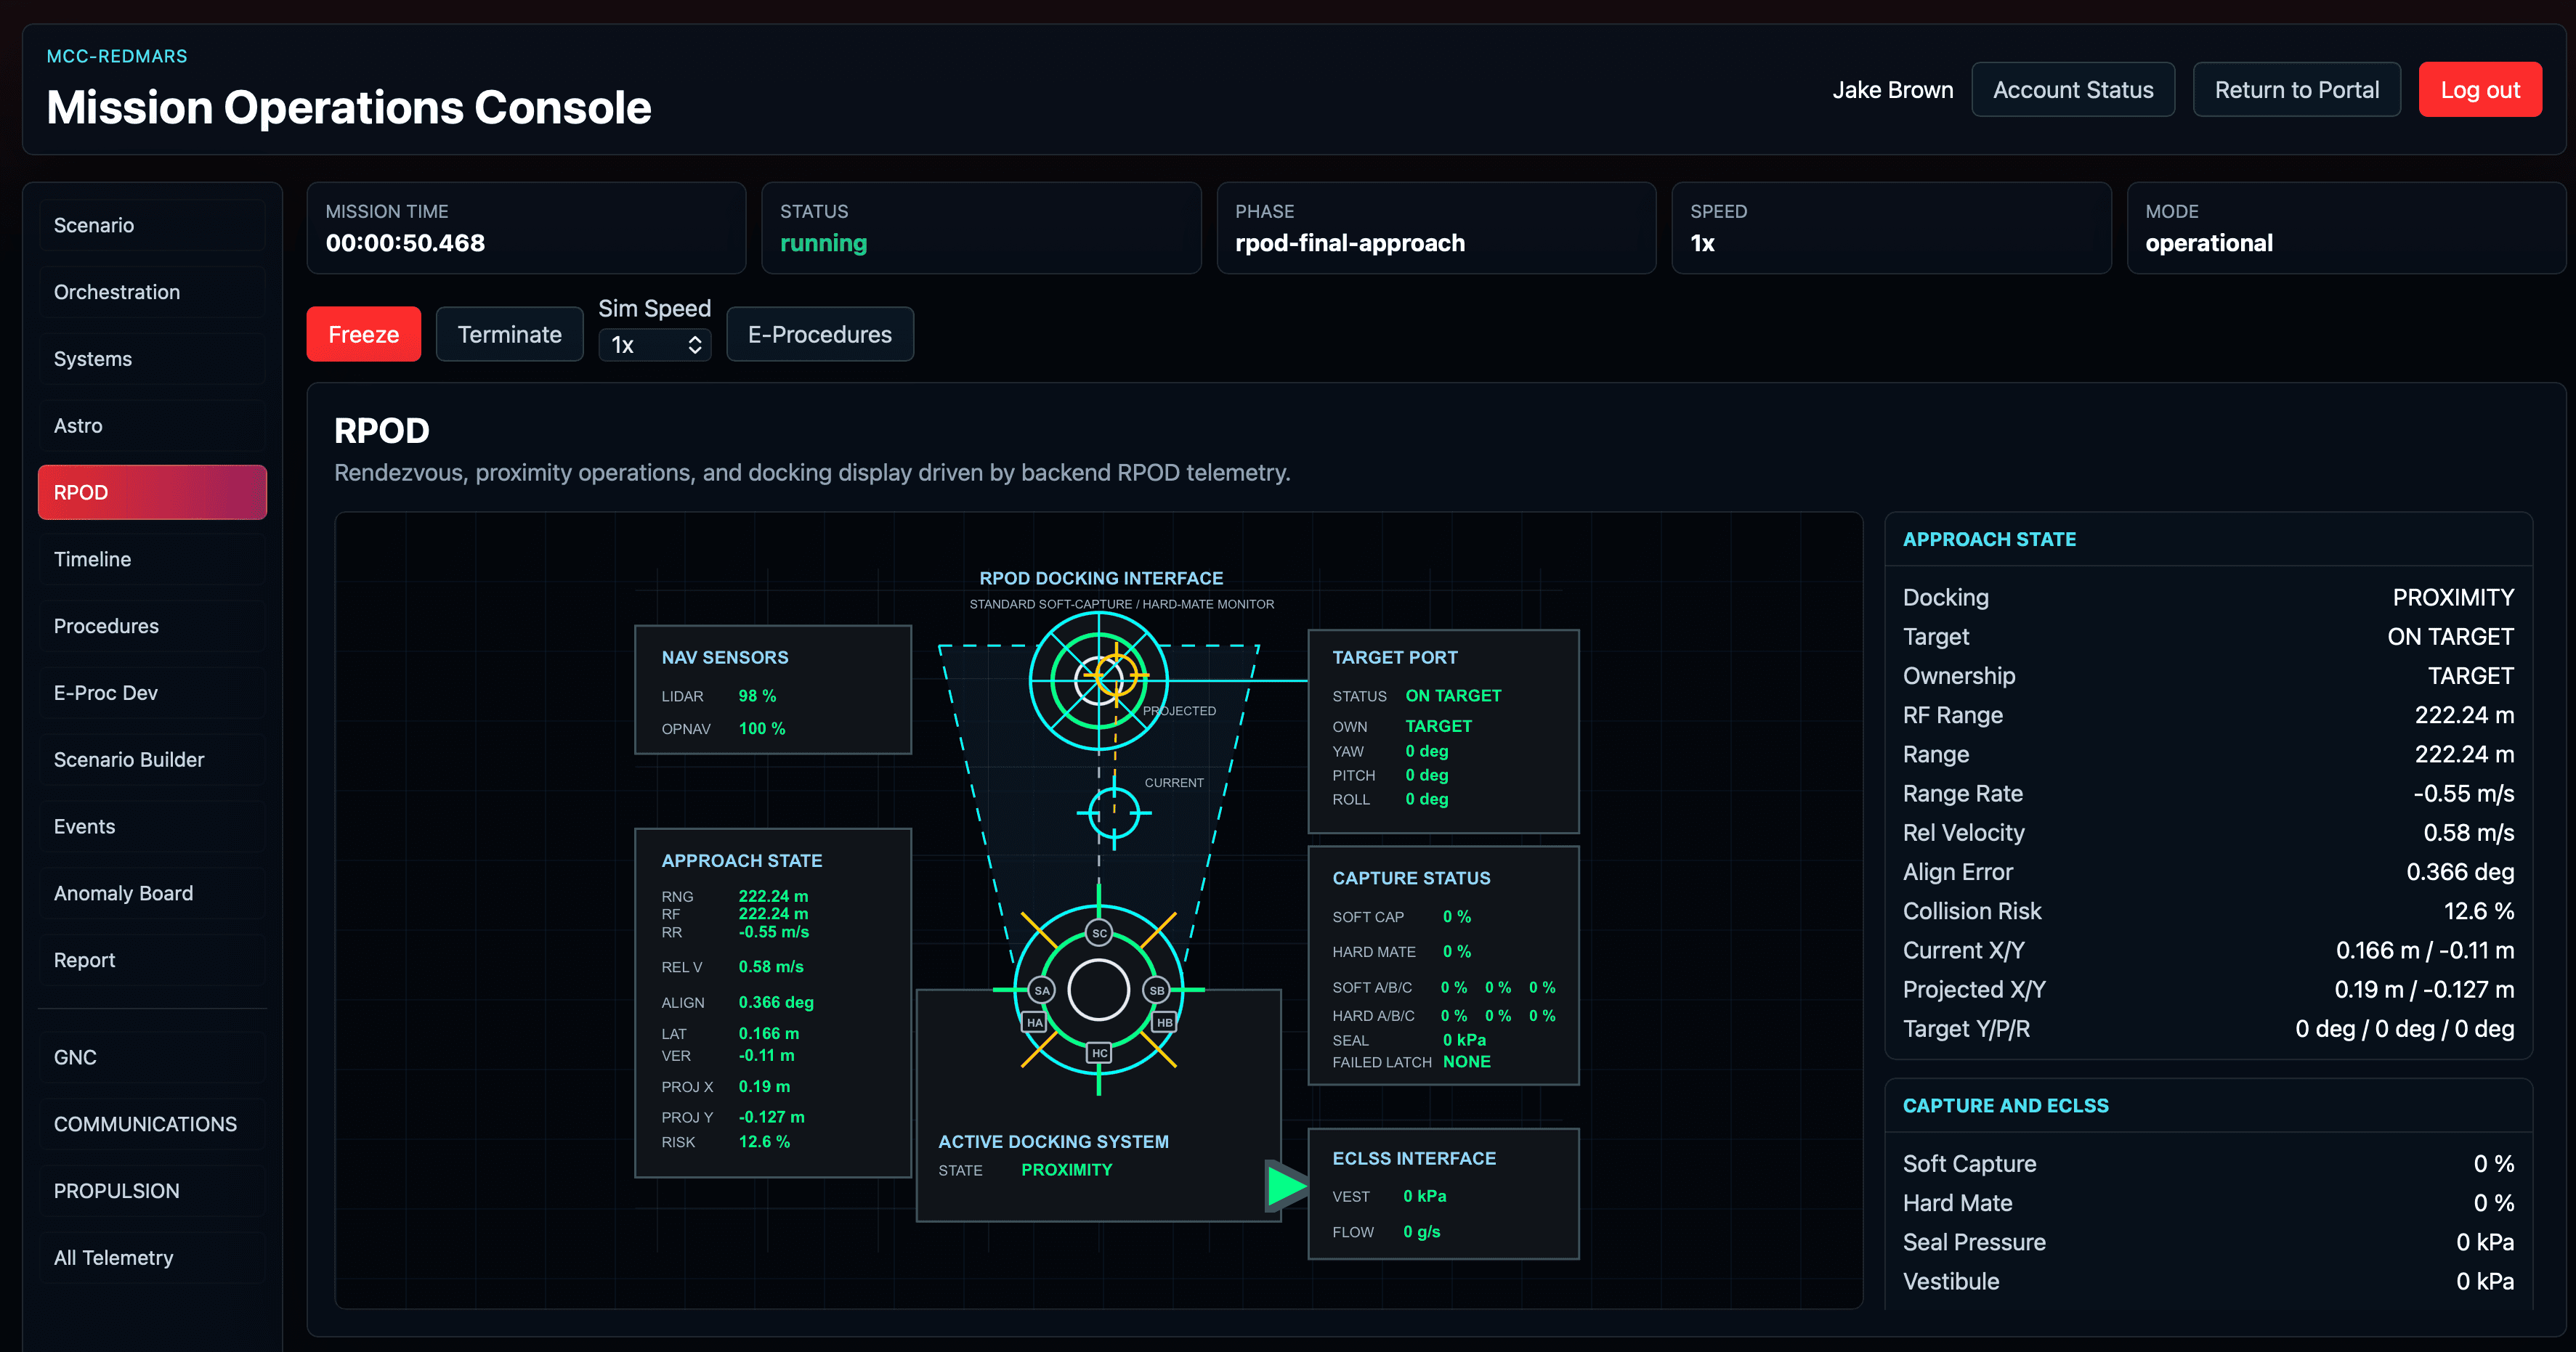Open All Telemetry in the sidebar
The height and width of the screenshot is (1352, 2576).
click(152, 1258)
